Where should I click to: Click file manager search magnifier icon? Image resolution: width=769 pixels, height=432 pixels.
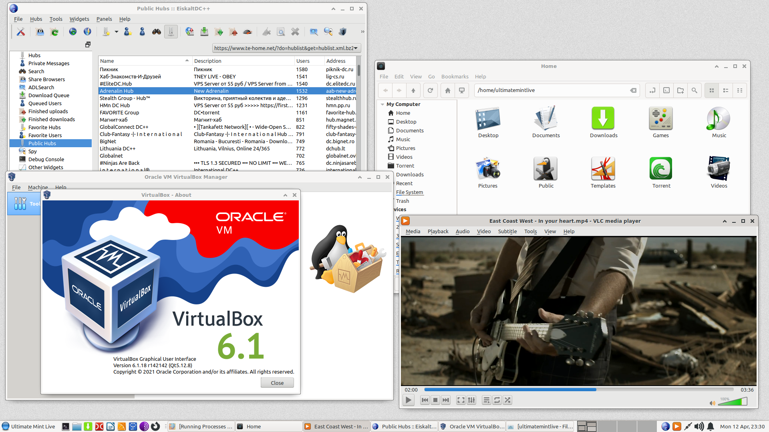click(694, 90)
